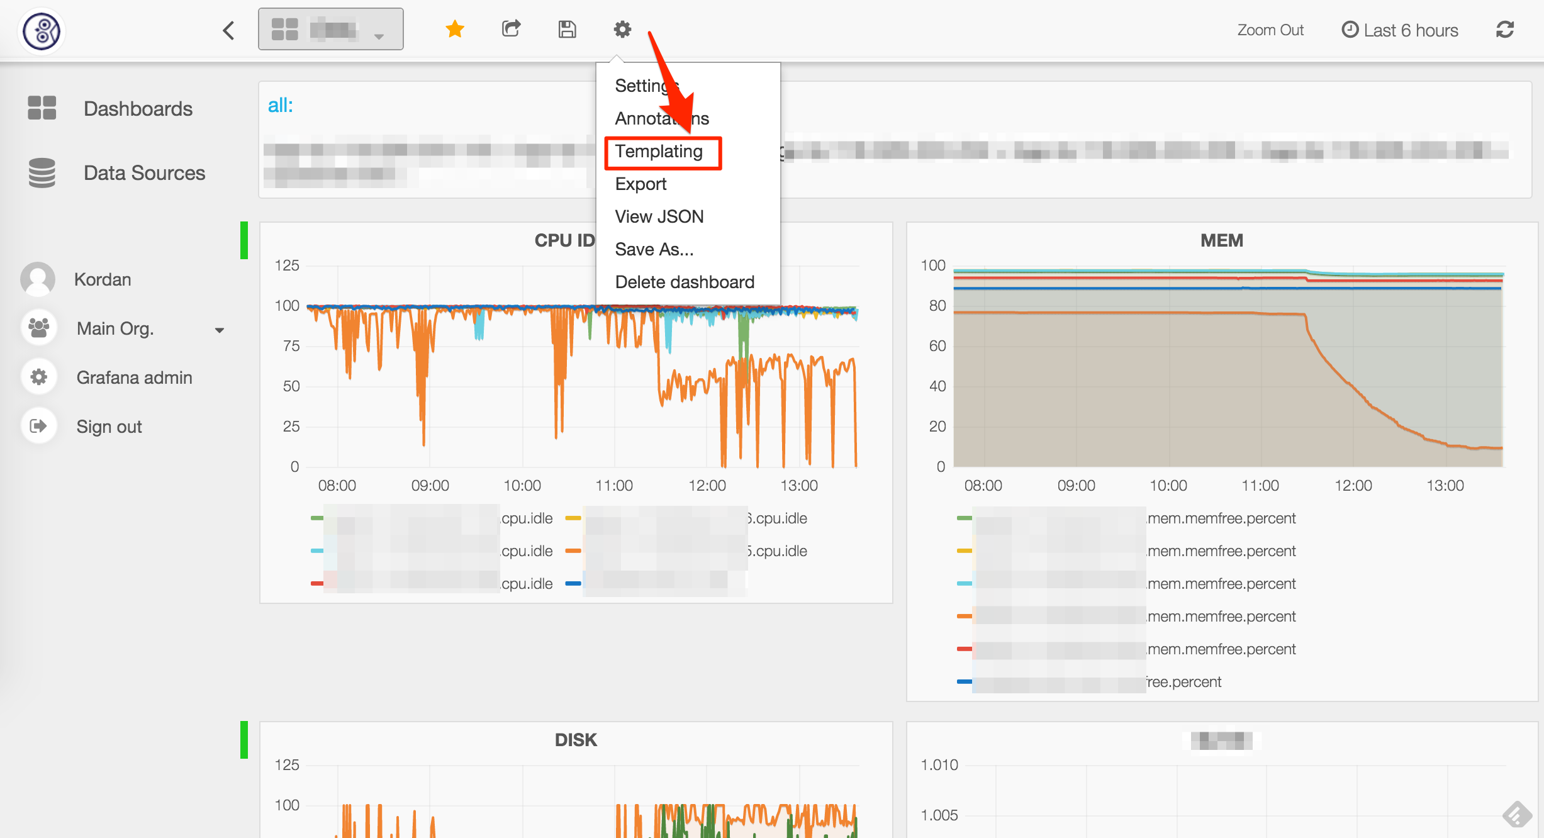Click the Sign out link
This screenshot has width=1544, height=838.
(109, 427)
